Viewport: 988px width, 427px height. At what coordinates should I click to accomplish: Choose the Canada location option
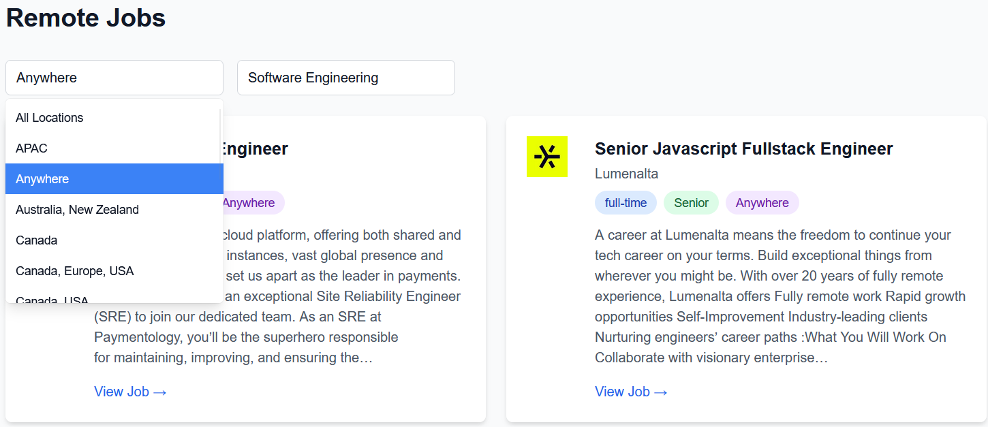point(36,240)
